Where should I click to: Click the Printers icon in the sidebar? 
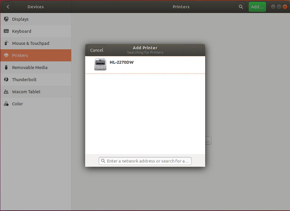tap(6, 55)
